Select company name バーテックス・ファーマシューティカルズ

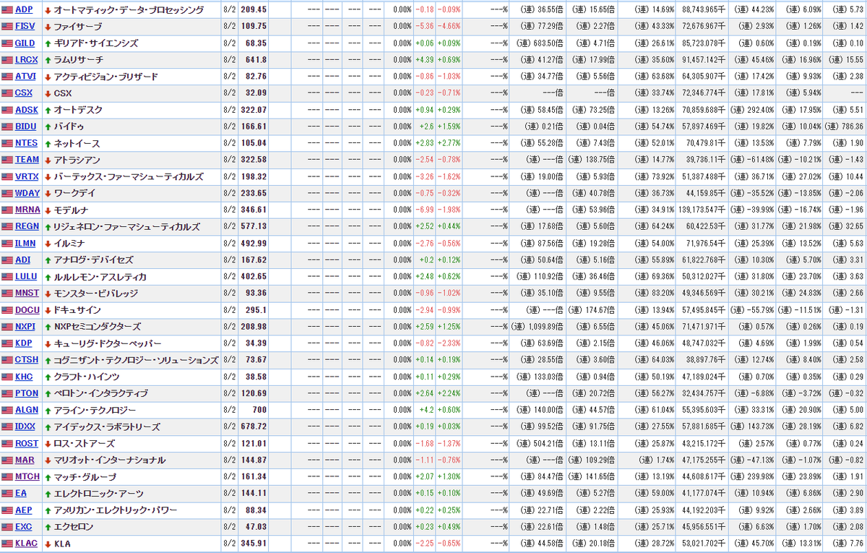pyautogui.click(x=129, y=176)
